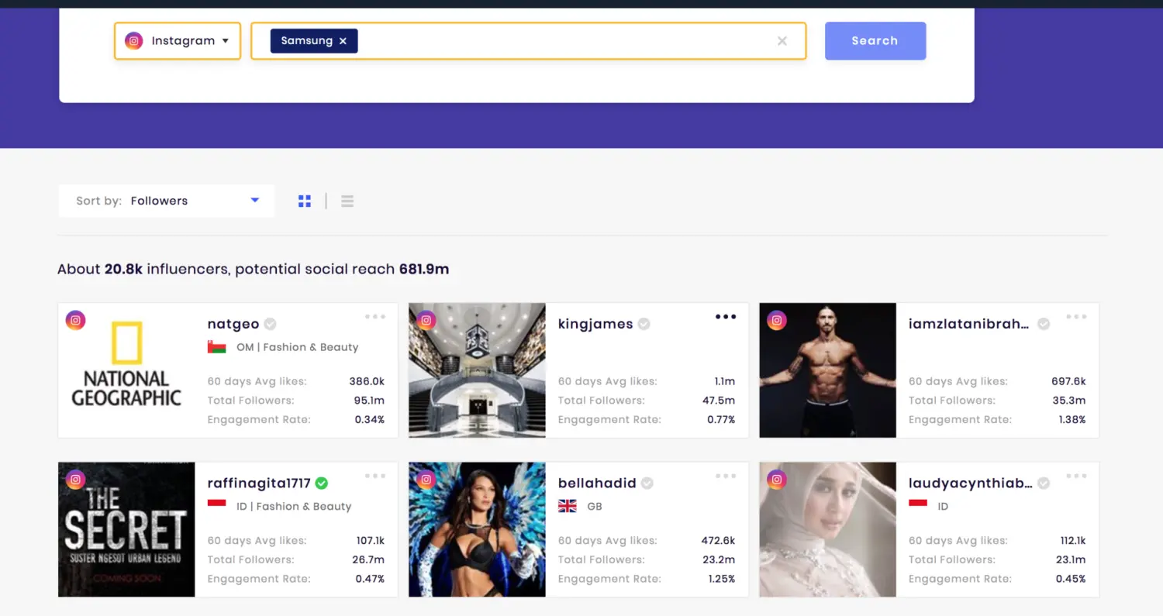This screenshot has height=616, width=1163.
Task: Click the Oman flag on natgeo card
Action: [x=216, y=347]
